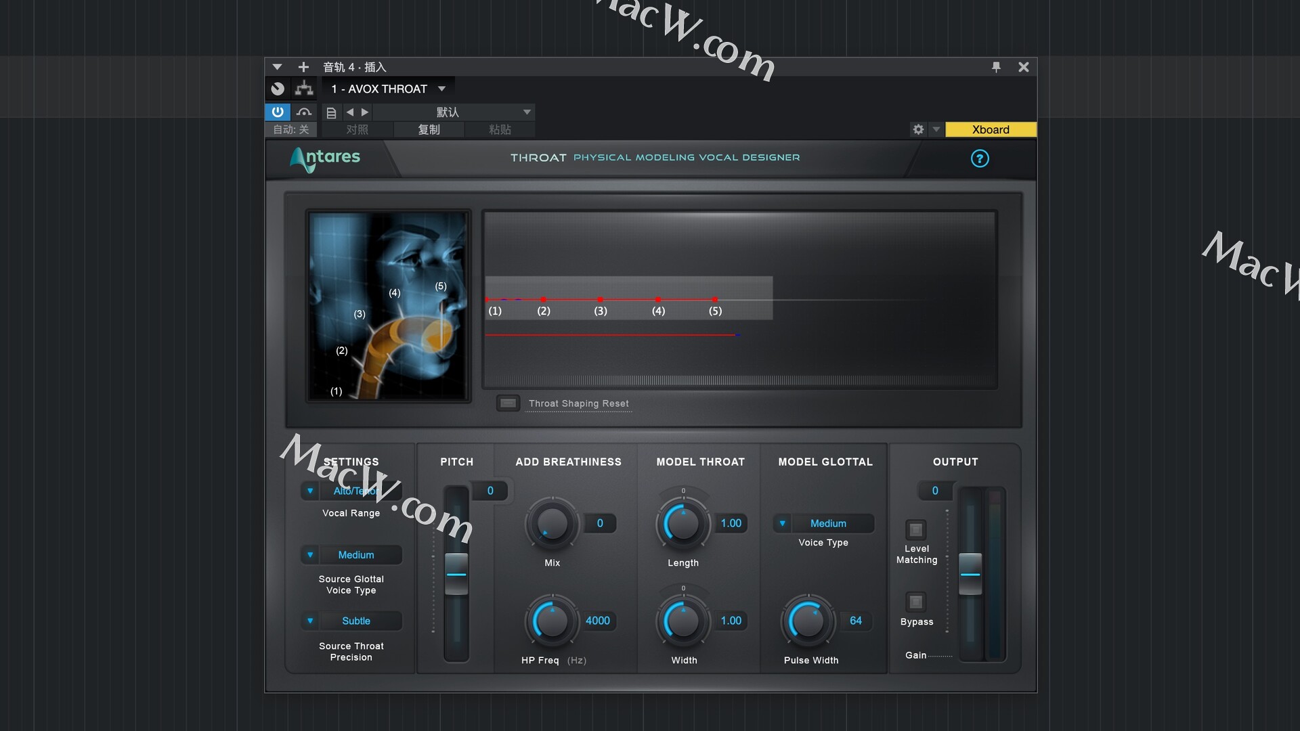
Task: Select throat point (4) in the graph
Action: coord(658,299)
